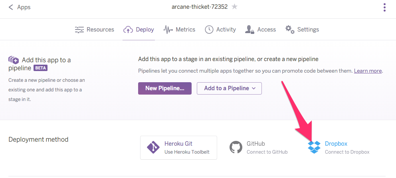Expand the Add to a Pipeline dropdown
Screen dimensions: 396x178
[229, 88]
